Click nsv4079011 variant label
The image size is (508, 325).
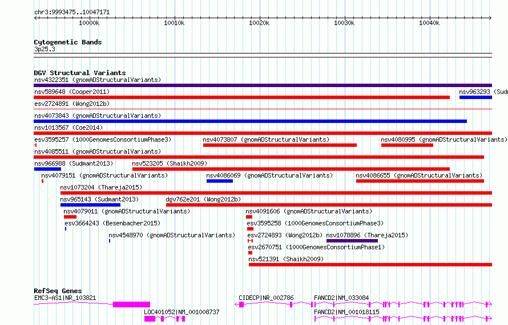[127, 211]
